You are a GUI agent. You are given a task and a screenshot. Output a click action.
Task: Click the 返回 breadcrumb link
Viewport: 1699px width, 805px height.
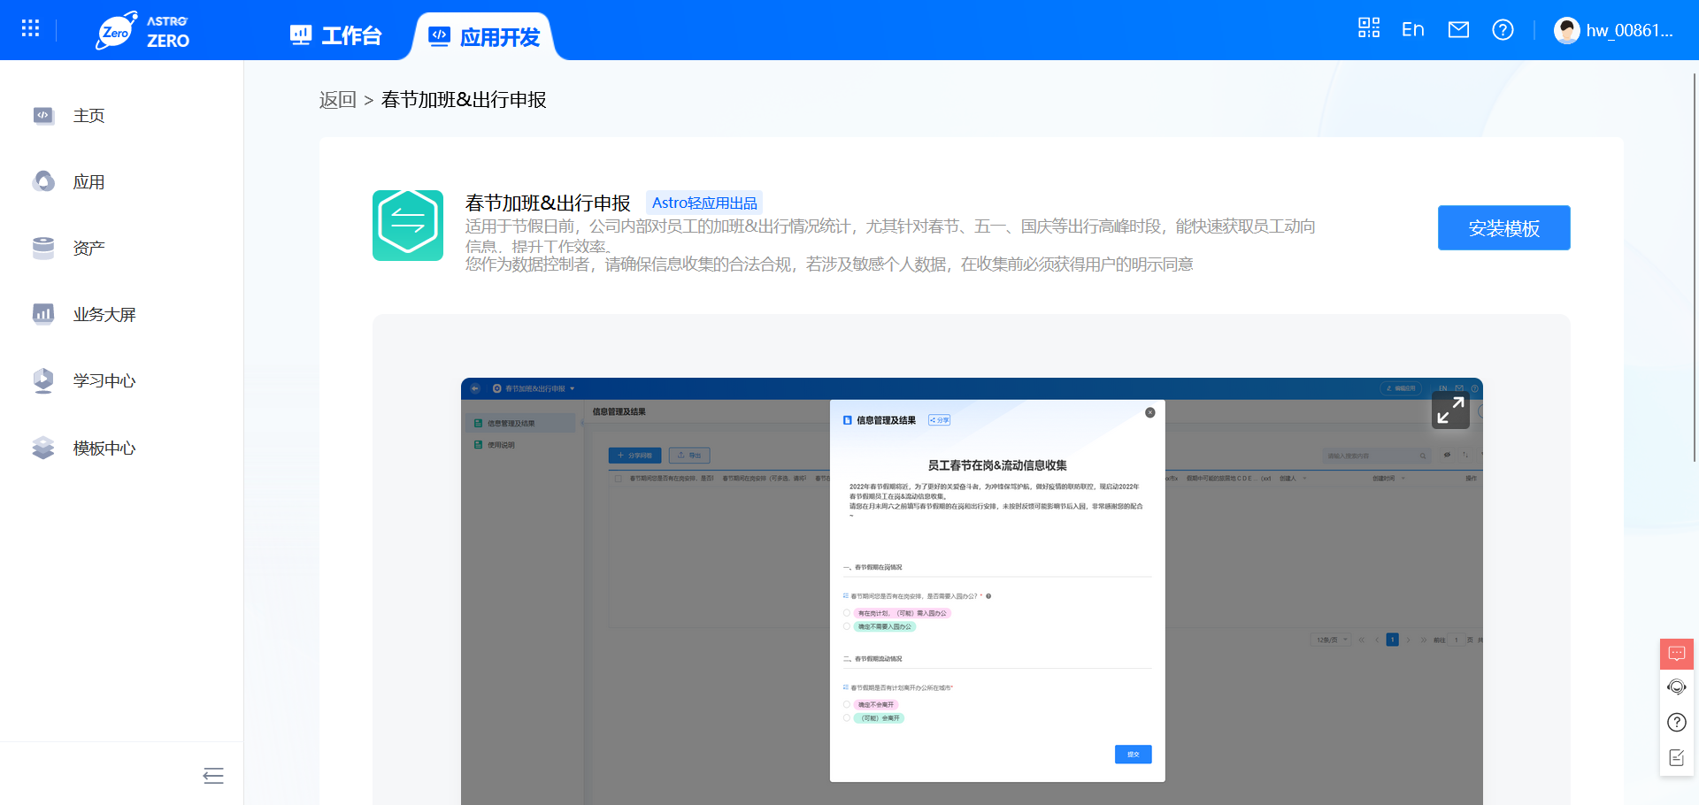(338, 99)
